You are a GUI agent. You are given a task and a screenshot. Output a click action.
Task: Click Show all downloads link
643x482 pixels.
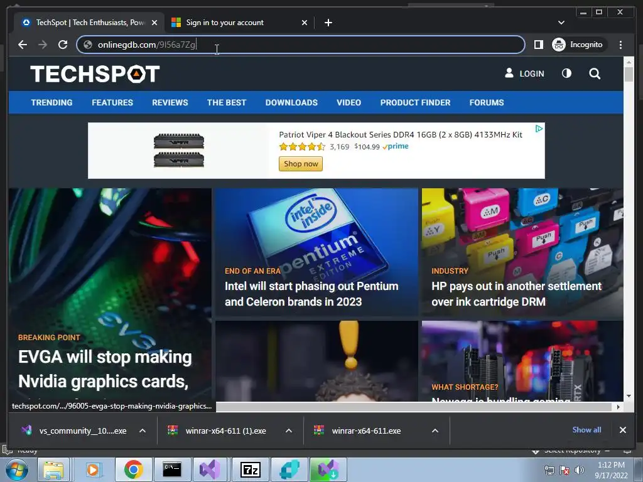click(x=586, y=430)
